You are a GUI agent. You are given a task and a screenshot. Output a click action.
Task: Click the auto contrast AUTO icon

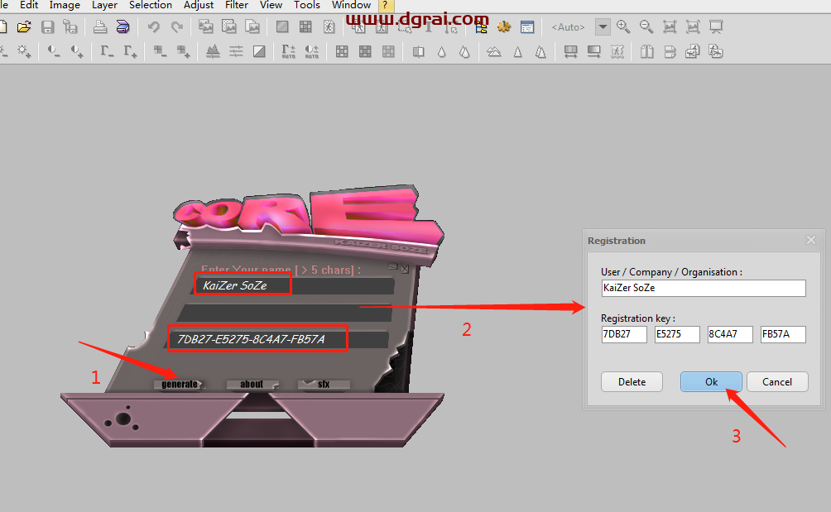311,51
